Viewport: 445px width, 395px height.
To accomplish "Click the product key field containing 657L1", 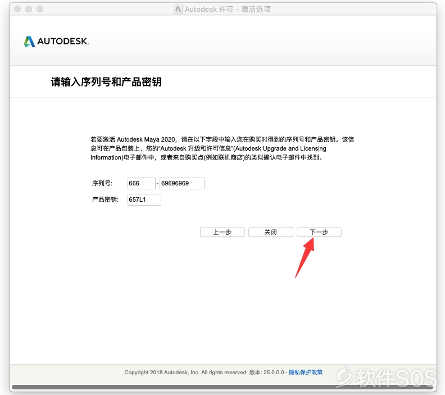I will 144,199.
